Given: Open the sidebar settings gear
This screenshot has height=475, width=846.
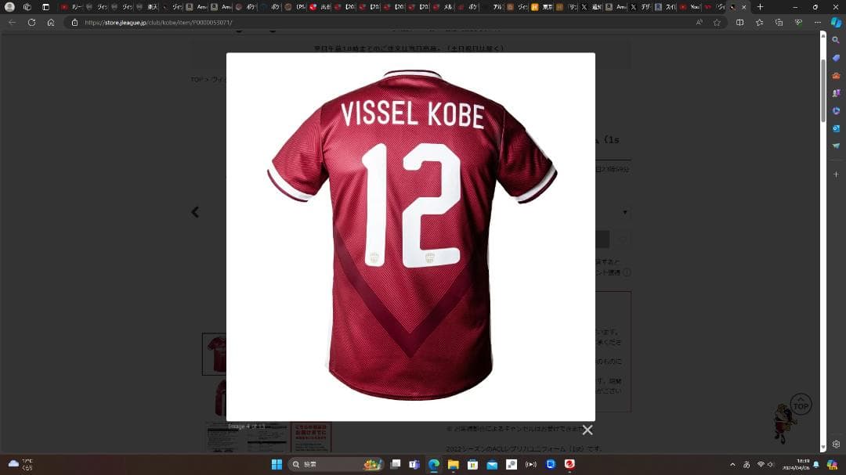Looking at the screenshot, I should pos(836,444).
